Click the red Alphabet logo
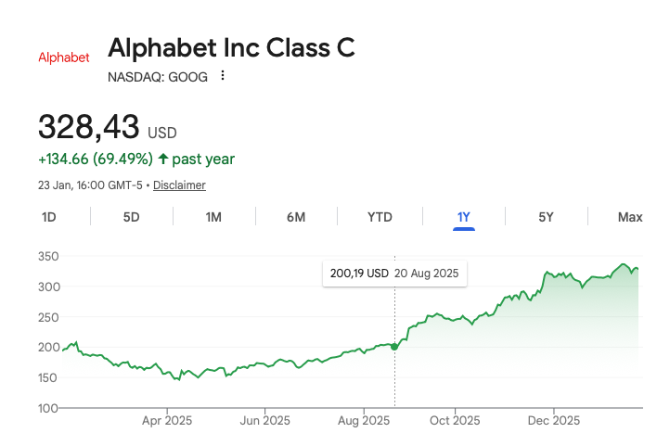This screenshot has width=657, height=446. [64, 57]
